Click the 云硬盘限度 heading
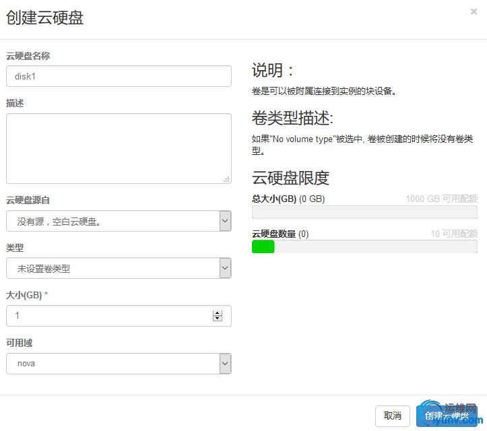487x431 pixels. 290,178
